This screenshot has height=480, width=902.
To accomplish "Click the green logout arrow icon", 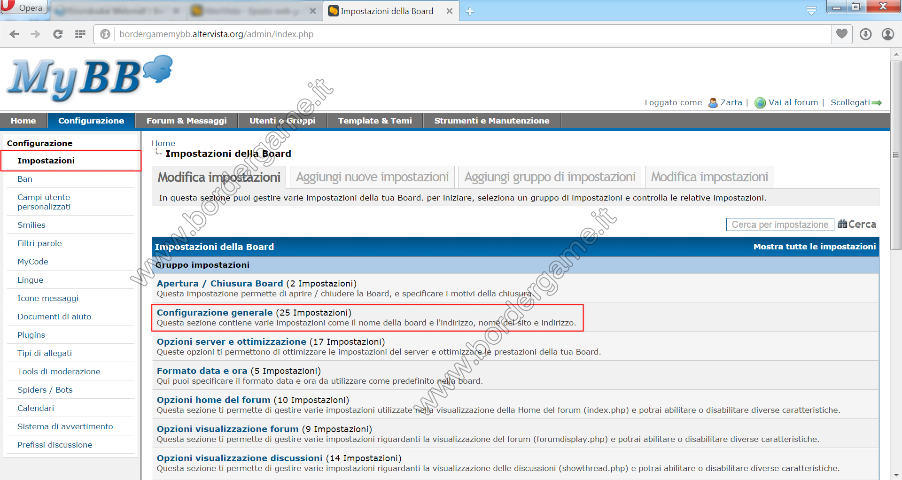I will click(x=877, y=103).
